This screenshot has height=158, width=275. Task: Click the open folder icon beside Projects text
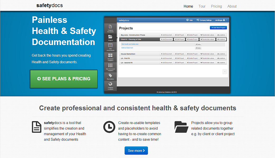(x=181, y=127)
